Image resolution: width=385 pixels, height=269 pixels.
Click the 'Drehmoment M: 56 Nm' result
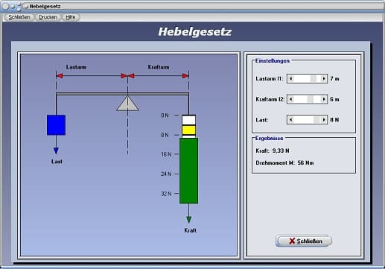click(x=284, y=163)
